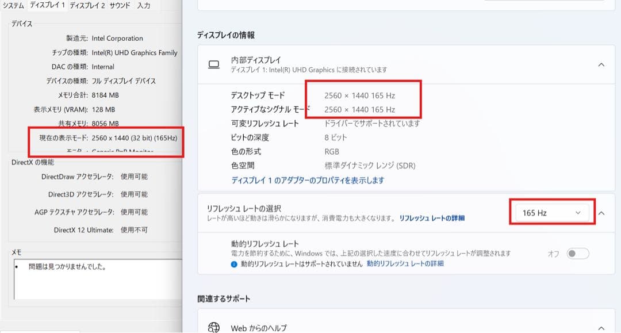Switch to the 入力 tab
Viewport: 621px width, 333px height.
(x=145, y=5)
